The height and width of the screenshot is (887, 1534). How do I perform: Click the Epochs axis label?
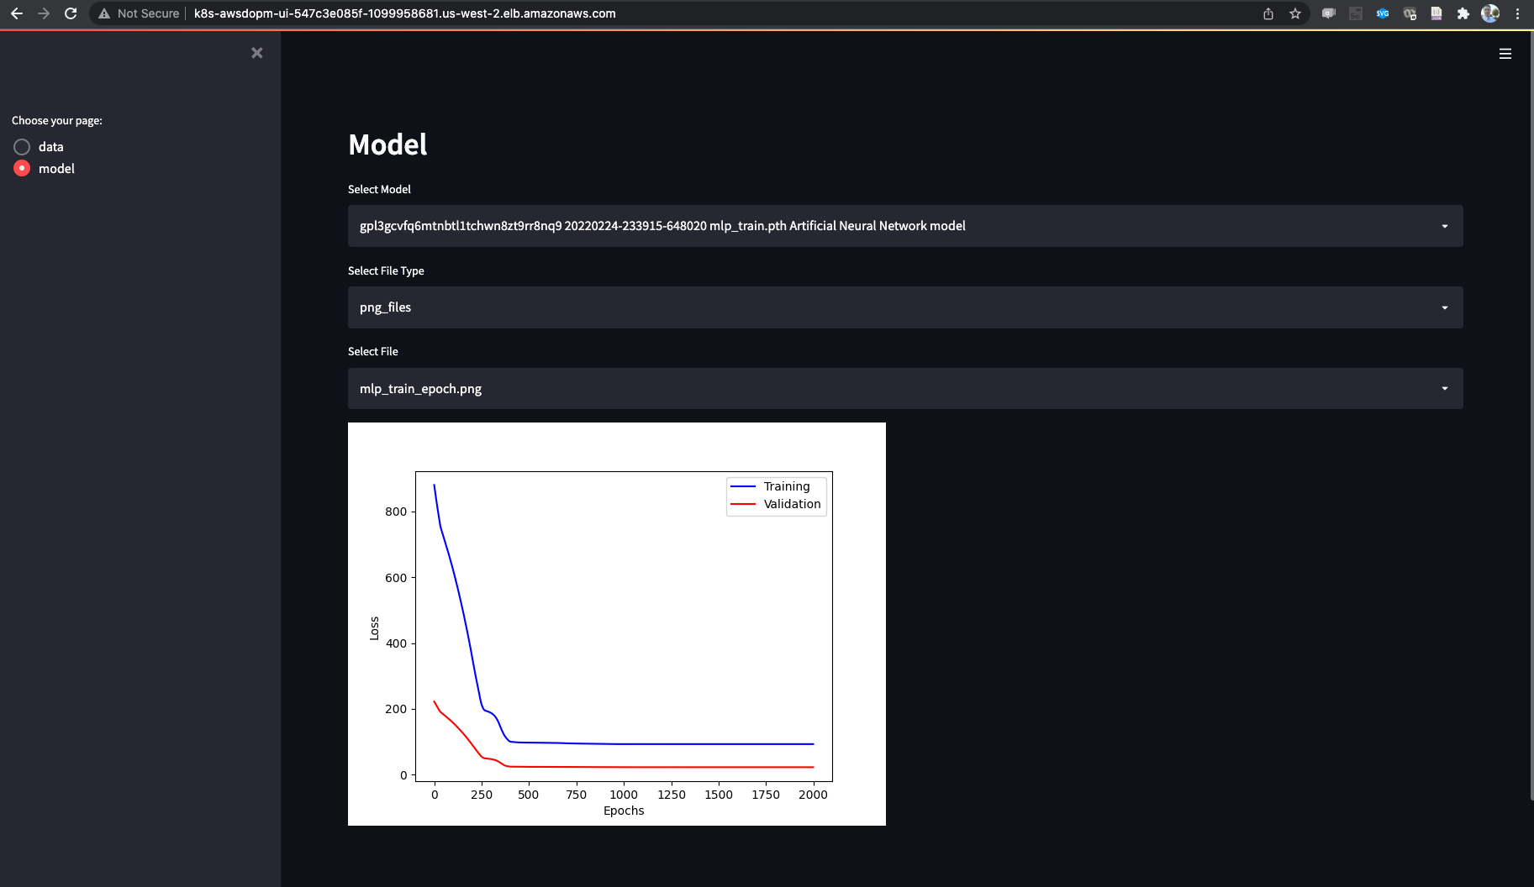624,811
